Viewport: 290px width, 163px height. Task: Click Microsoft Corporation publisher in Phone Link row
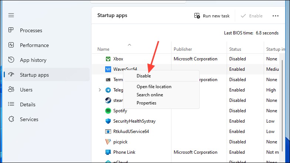pos(196,152)
